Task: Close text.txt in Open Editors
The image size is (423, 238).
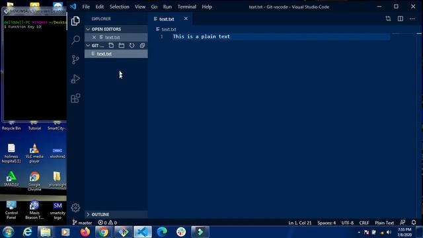Action: pyautogui.click(x=94, y=37)
